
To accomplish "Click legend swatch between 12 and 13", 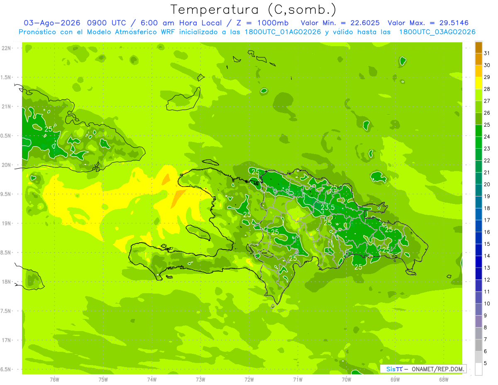I will [478, 274].
